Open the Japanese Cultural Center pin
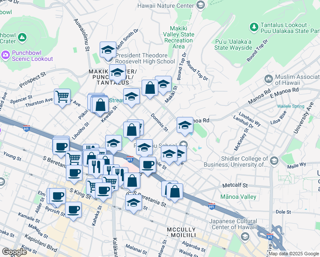 coord(245,236)
